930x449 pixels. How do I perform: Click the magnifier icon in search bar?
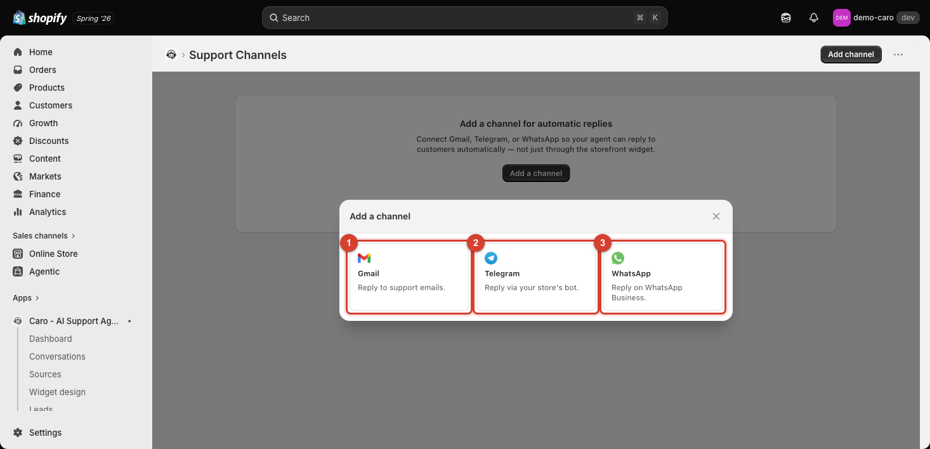click(x=274, y=18)
